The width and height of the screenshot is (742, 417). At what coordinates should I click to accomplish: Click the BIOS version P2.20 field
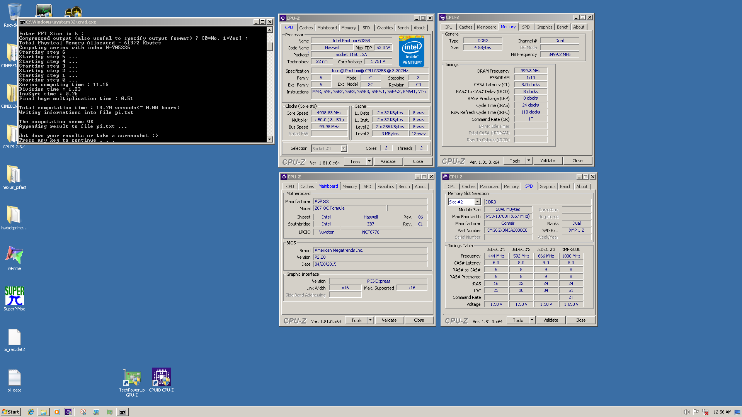pyautogui.click(x=370, y=257)
